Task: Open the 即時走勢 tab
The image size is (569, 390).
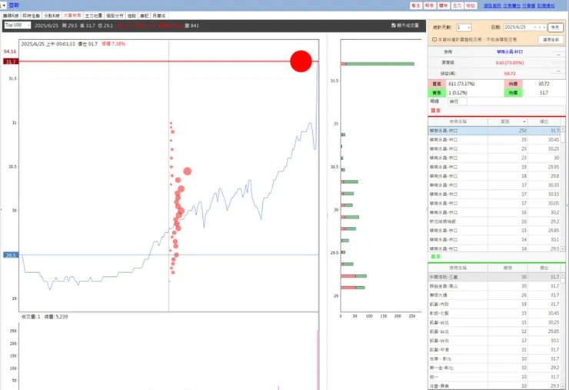Action: coord(32,15)
